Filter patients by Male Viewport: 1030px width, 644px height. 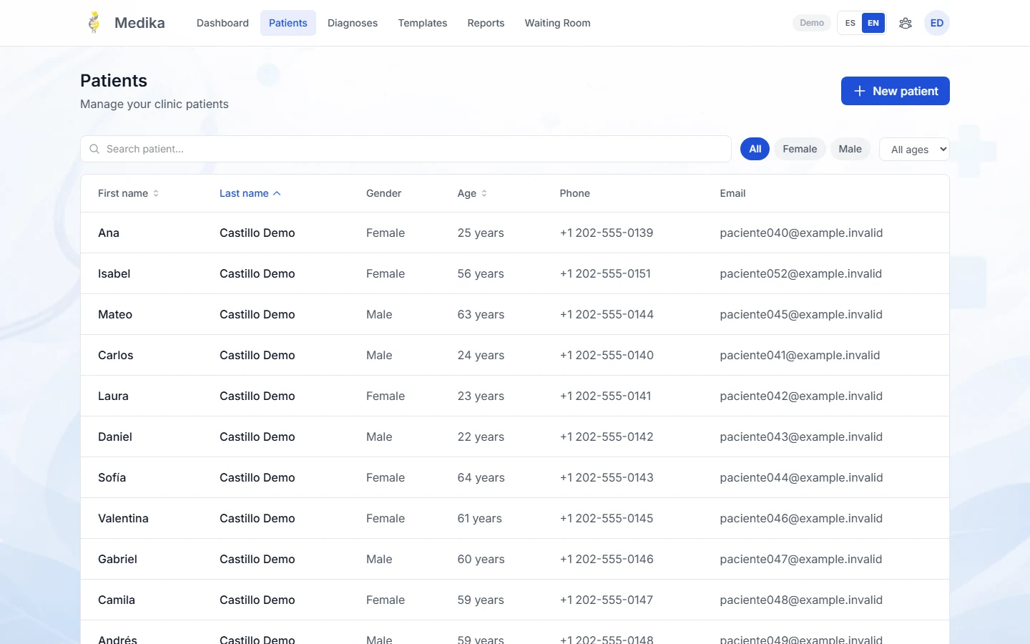(850, 149)
